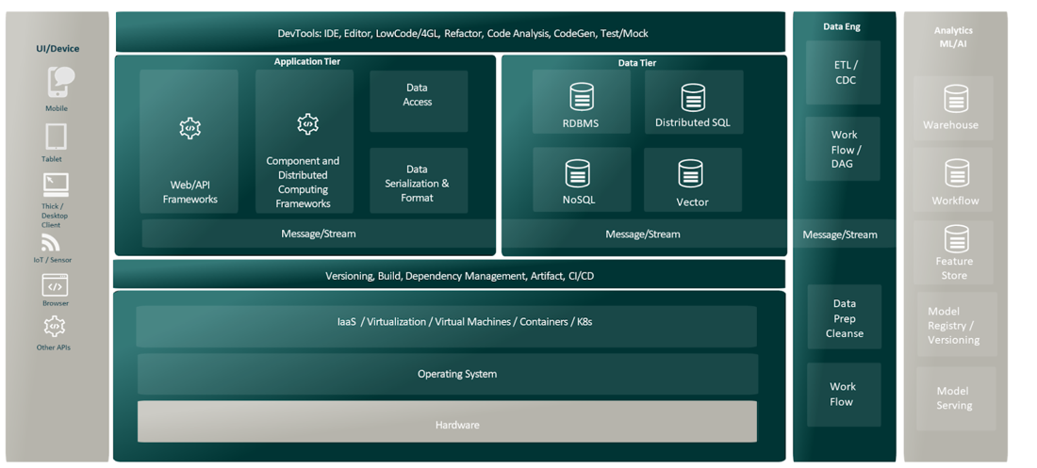The image size is (1037, 468).
Task: Select the RDBMS database icon
Action: (581, 97)
